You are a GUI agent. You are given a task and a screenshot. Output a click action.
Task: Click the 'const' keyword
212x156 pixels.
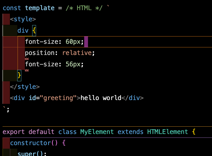click(x=12, y=8)
